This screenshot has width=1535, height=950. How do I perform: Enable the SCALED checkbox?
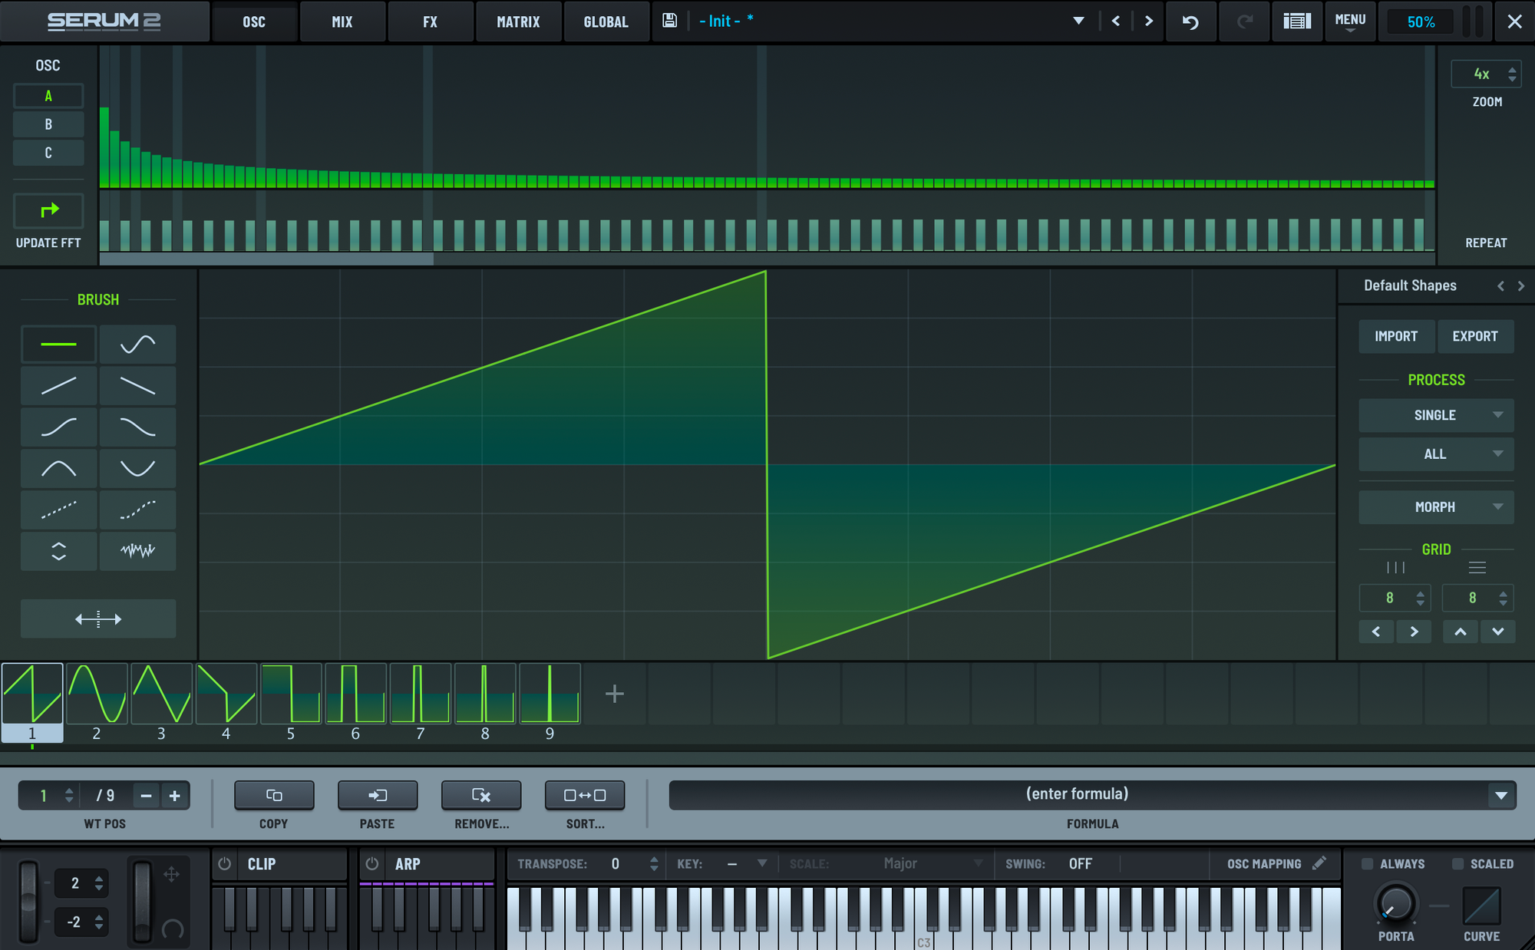[1457, 864]
